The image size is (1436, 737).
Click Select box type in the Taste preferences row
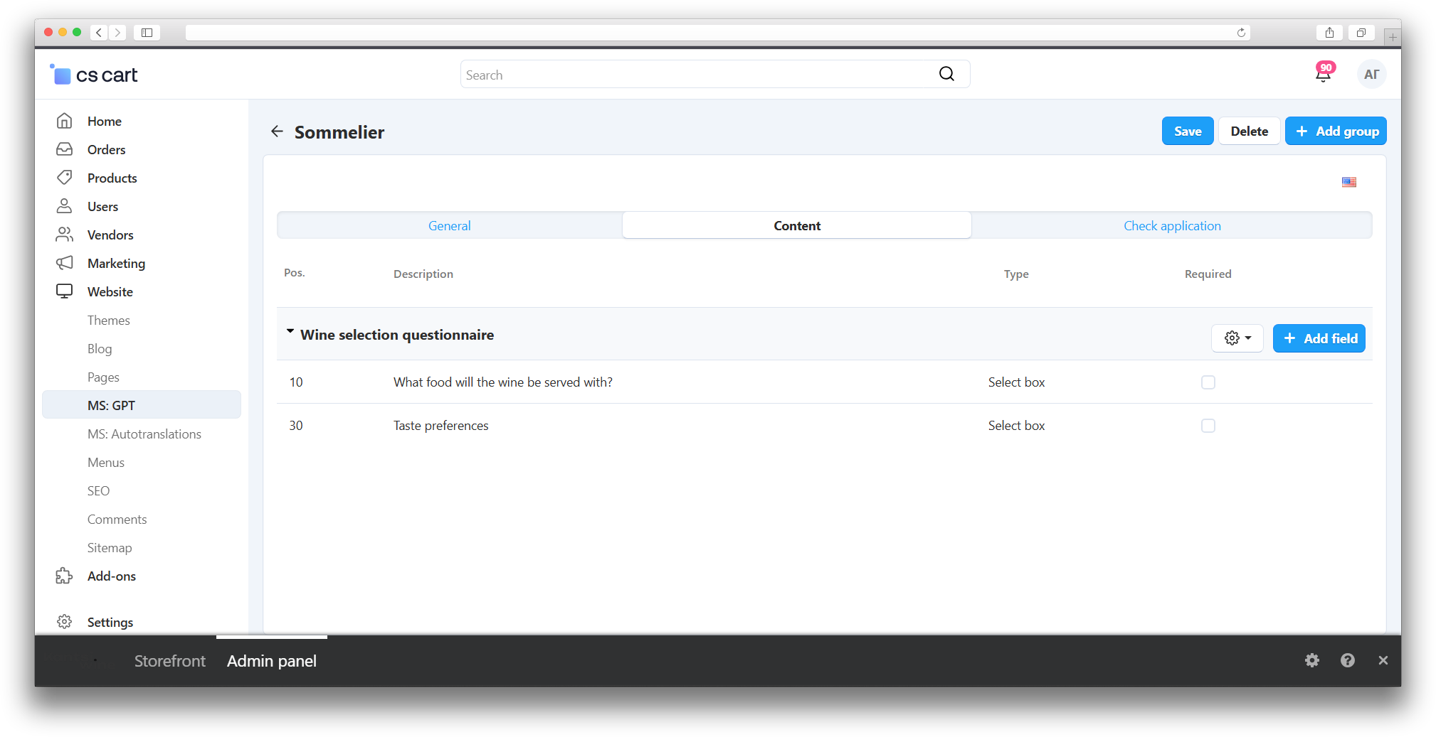coord(1016,426)
